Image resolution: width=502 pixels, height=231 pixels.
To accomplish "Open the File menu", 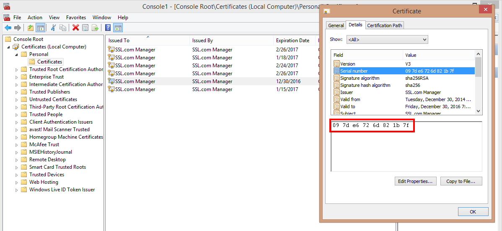I will (17, 18).
